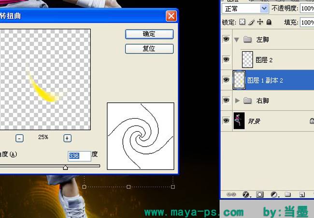Zoom out the preview with minus button
Screen dimensions: 314x218
coord(19,138)
